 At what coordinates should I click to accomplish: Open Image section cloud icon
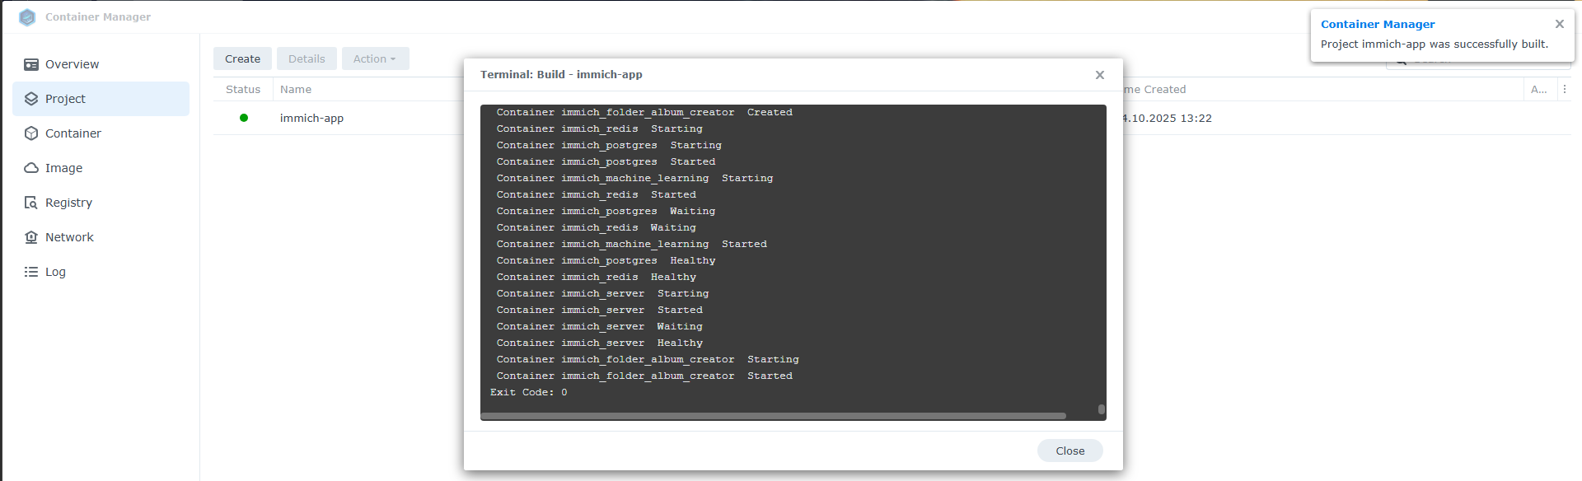click(x=31, y=168)
